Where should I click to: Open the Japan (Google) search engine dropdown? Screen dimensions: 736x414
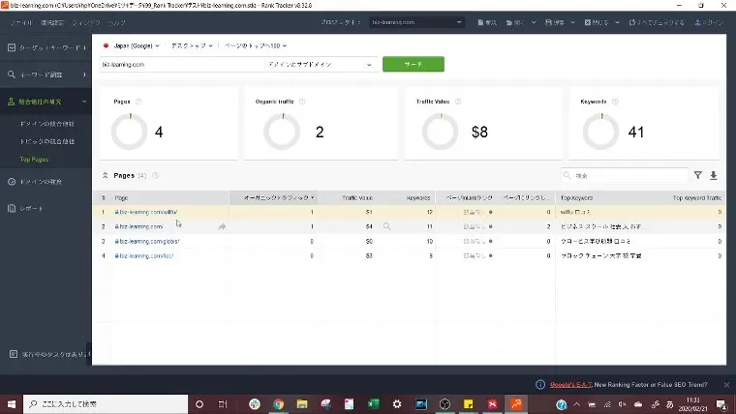click(133, 45)
